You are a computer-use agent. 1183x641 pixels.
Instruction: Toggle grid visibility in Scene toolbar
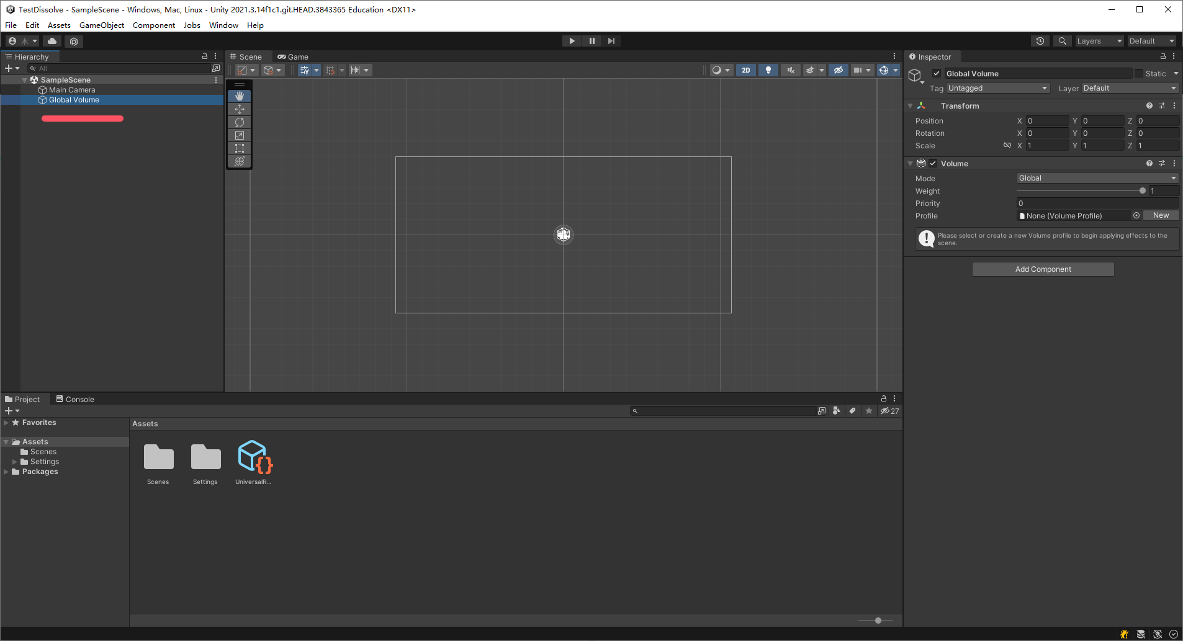click(x=305, y=70)
